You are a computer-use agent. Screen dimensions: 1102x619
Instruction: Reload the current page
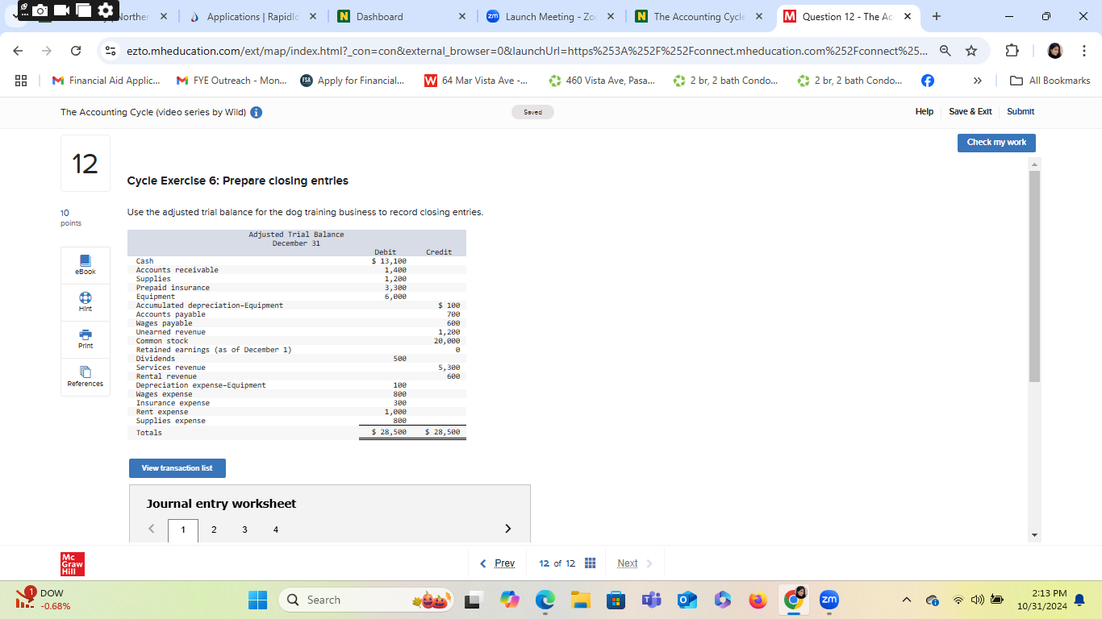pos(76,52)
